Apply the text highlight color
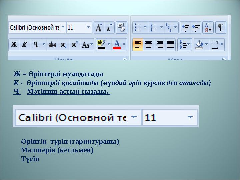 [x=101, y=45]
